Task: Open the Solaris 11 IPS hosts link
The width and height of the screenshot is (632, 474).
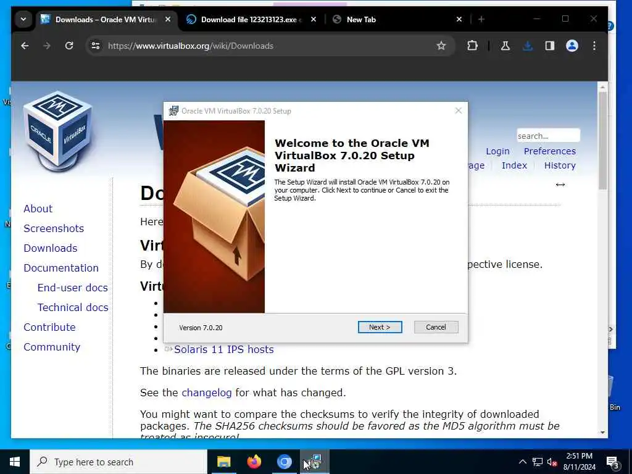Action: (223, 349)
